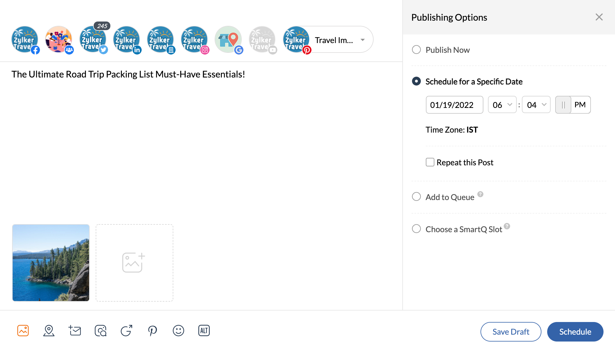The width and height of the screenshot is (615, 353).
Task: Click the image attachment icon
Action: click(23, 331)
